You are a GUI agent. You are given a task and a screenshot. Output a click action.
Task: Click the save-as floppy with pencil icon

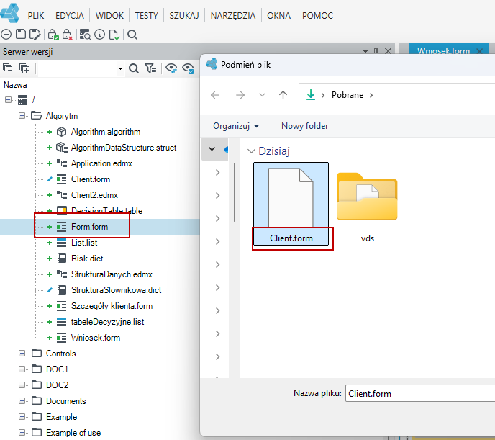point(35,34)
